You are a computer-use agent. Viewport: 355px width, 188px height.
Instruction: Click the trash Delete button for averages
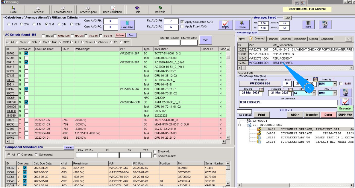308,25
